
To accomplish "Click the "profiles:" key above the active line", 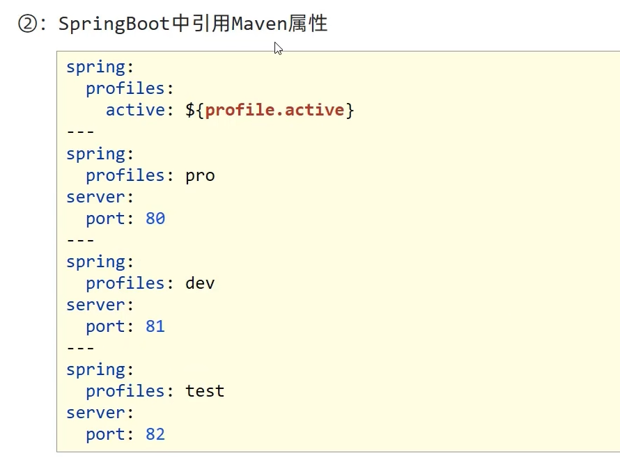I will pos(125,89).
